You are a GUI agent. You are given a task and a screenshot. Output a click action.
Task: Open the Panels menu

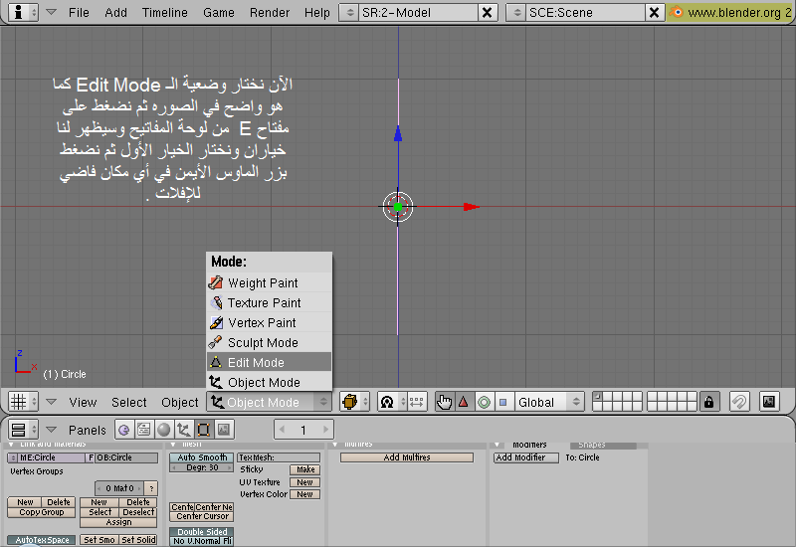[x=88, y=431]
